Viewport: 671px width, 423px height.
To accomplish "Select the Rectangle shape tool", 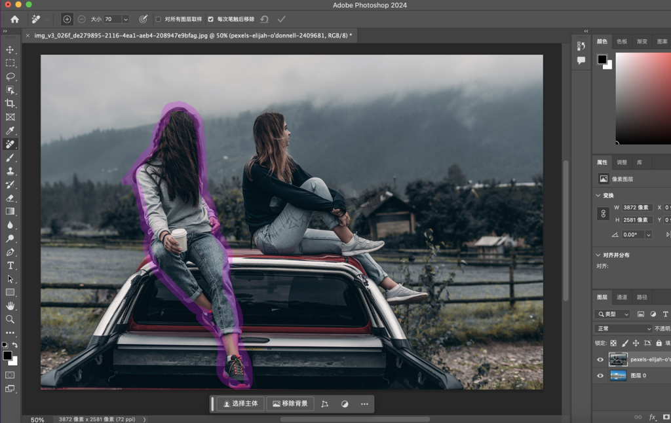I will coord(10,293).
